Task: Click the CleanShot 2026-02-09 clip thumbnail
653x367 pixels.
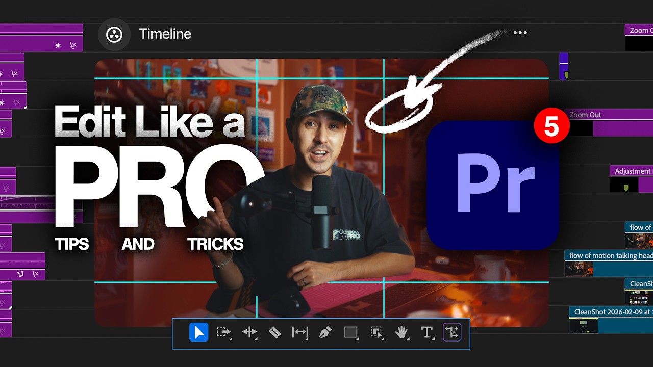Action: pos(584,326)
